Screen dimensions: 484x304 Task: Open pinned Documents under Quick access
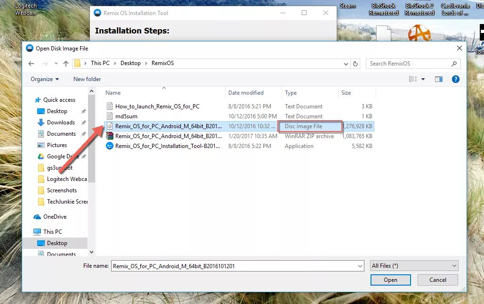click(x=61, y=134)
